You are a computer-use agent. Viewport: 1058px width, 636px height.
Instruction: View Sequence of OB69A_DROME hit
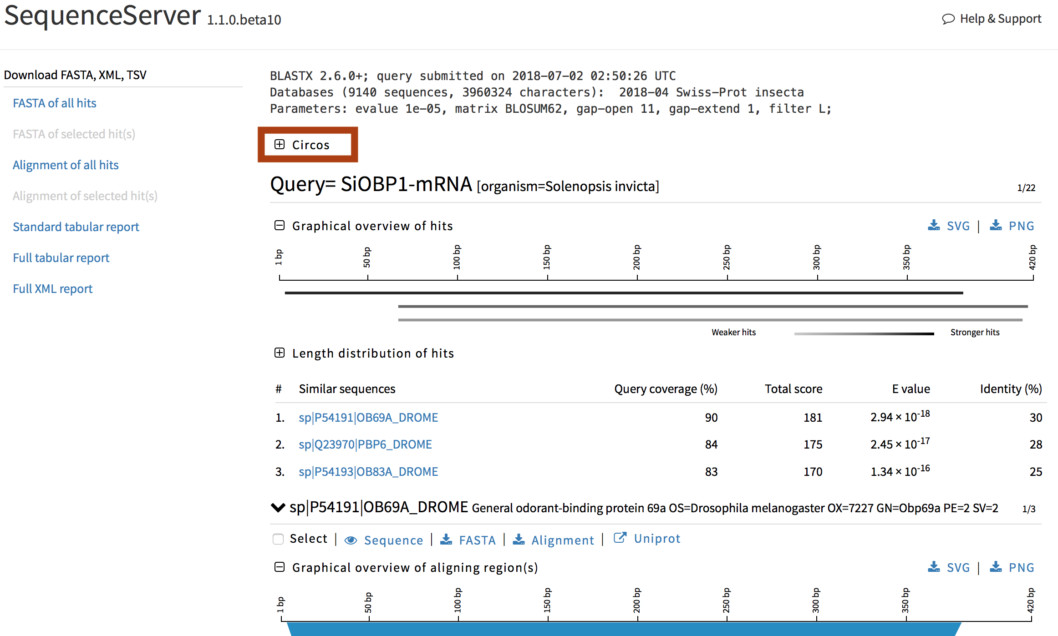click(x=393, y=540)
